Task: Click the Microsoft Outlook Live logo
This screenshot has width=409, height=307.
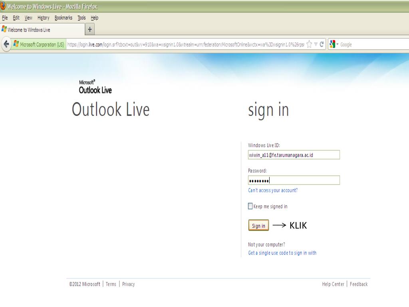Action: click(95, 87)
